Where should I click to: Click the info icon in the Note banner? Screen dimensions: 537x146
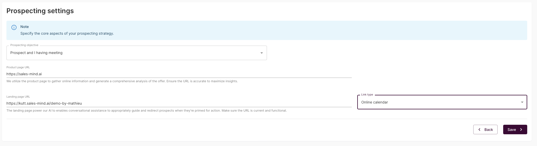14,27
